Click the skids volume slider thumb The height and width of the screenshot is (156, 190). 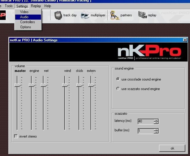click(79, 85)
